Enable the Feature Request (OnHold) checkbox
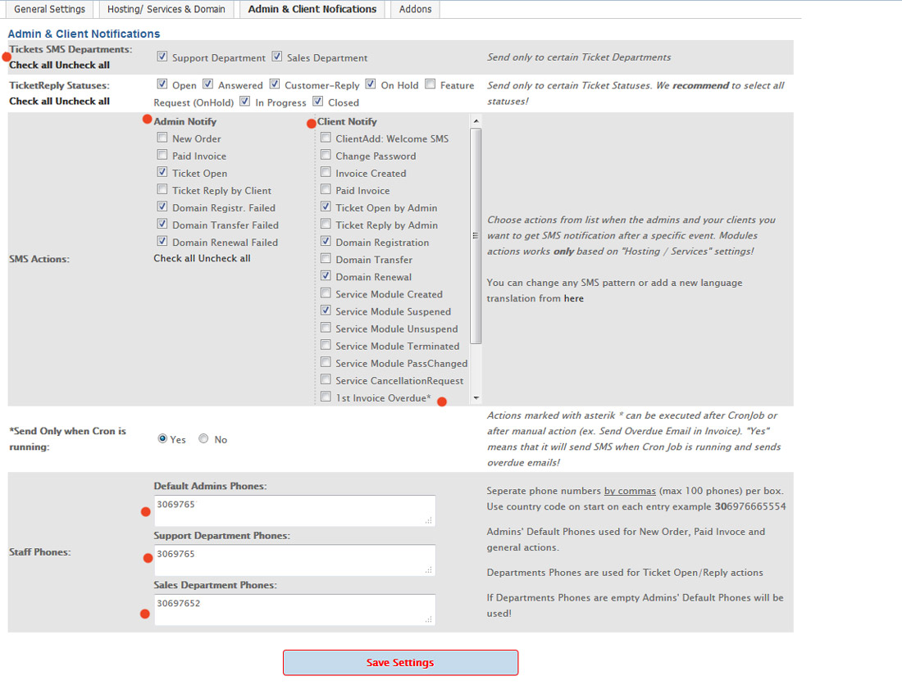The height and width of the screenshot is (685, 902). click(x=430, y=84)
